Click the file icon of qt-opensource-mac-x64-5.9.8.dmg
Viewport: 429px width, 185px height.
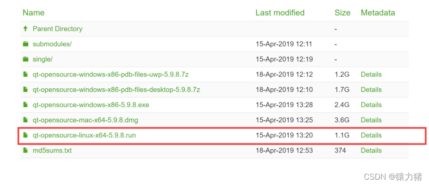(x=25, y=120)
